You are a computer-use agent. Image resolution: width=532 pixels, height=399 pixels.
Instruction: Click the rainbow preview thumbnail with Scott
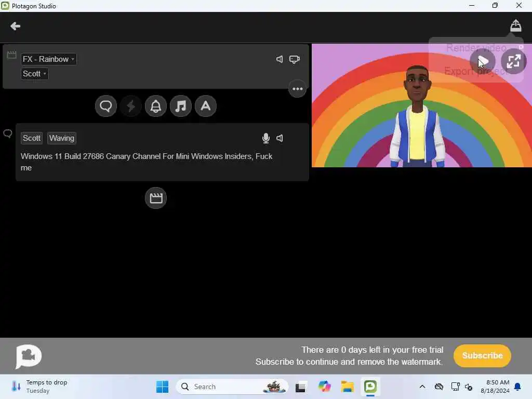422,105
